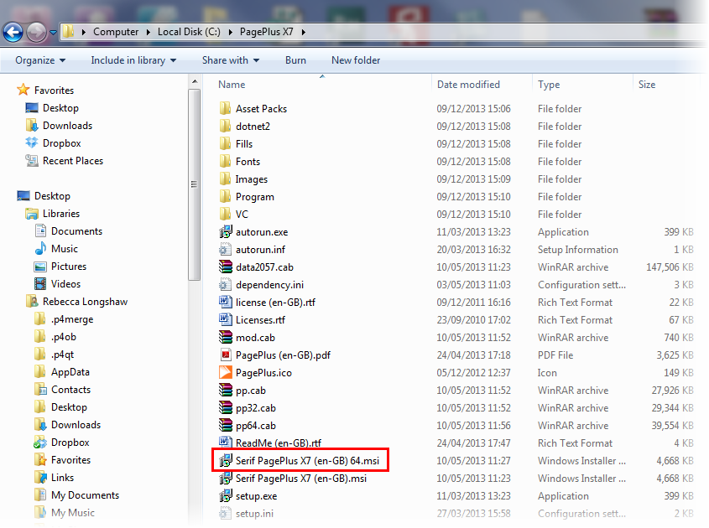Click Serif PagePlus X7 (en-GB) 64.msi icon
This screenshot has width=709, height=528.
click(225, 461)
